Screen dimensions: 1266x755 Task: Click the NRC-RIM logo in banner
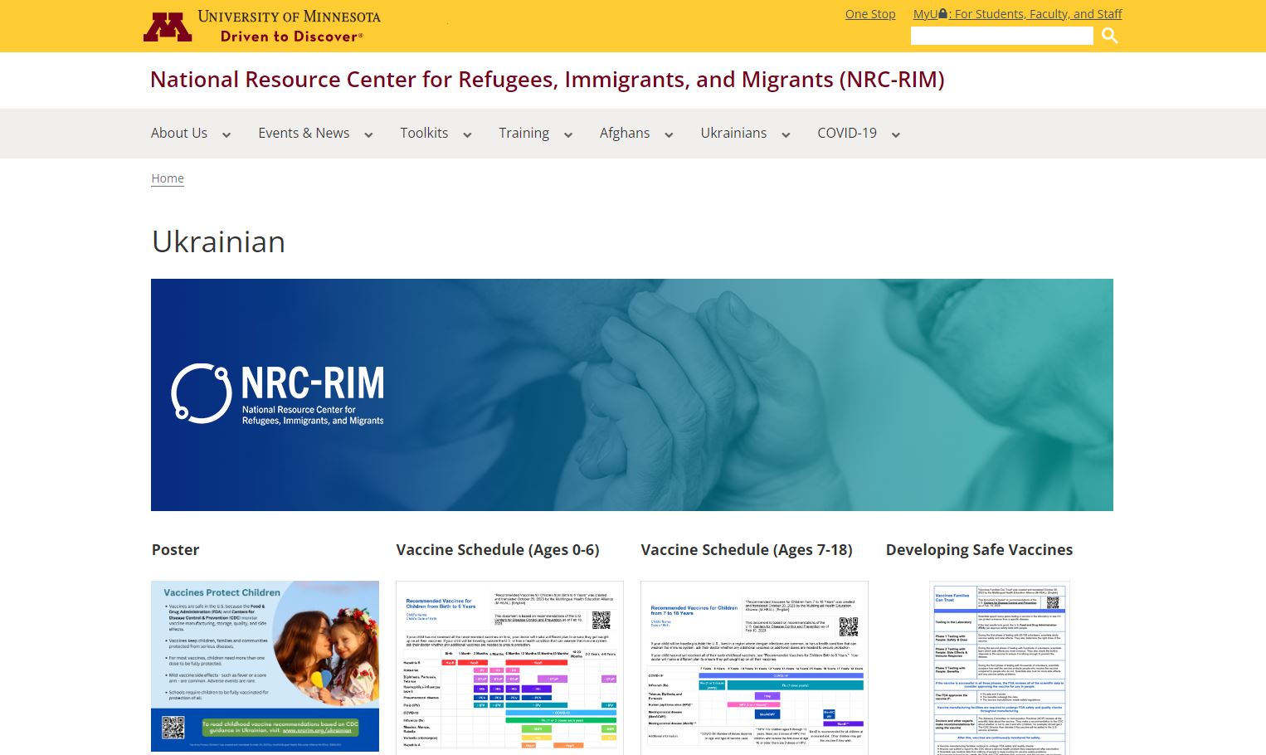pos(278,394)
